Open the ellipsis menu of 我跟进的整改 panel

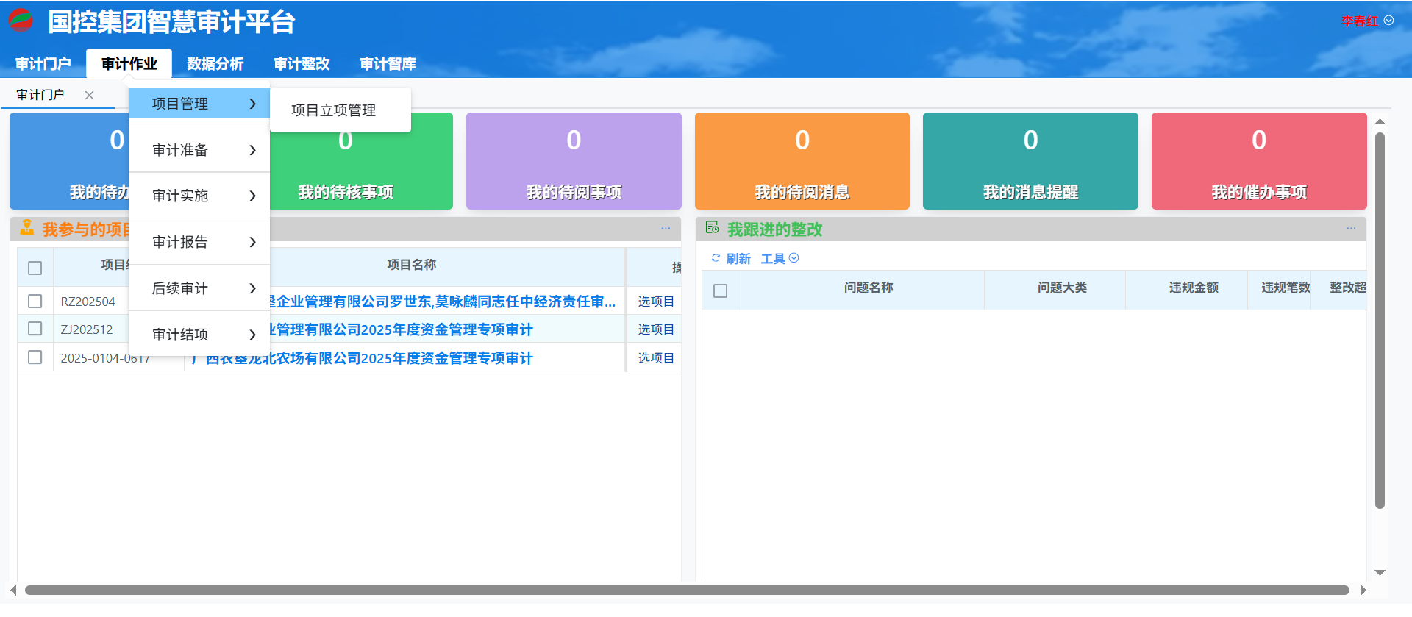(x=1351, y=229)
